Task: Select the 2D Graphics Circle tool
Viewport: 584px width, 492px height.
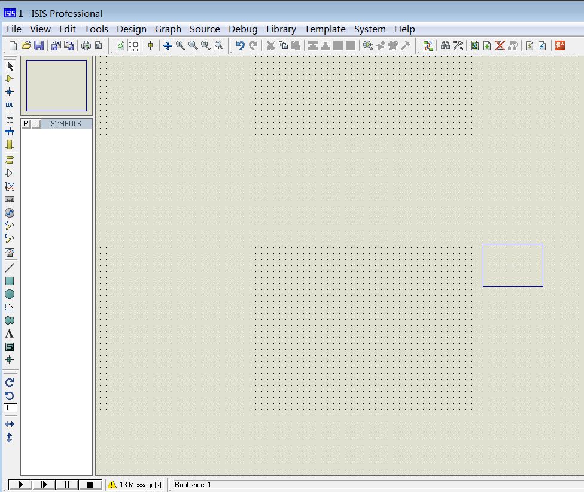Action: pos(10,294)
